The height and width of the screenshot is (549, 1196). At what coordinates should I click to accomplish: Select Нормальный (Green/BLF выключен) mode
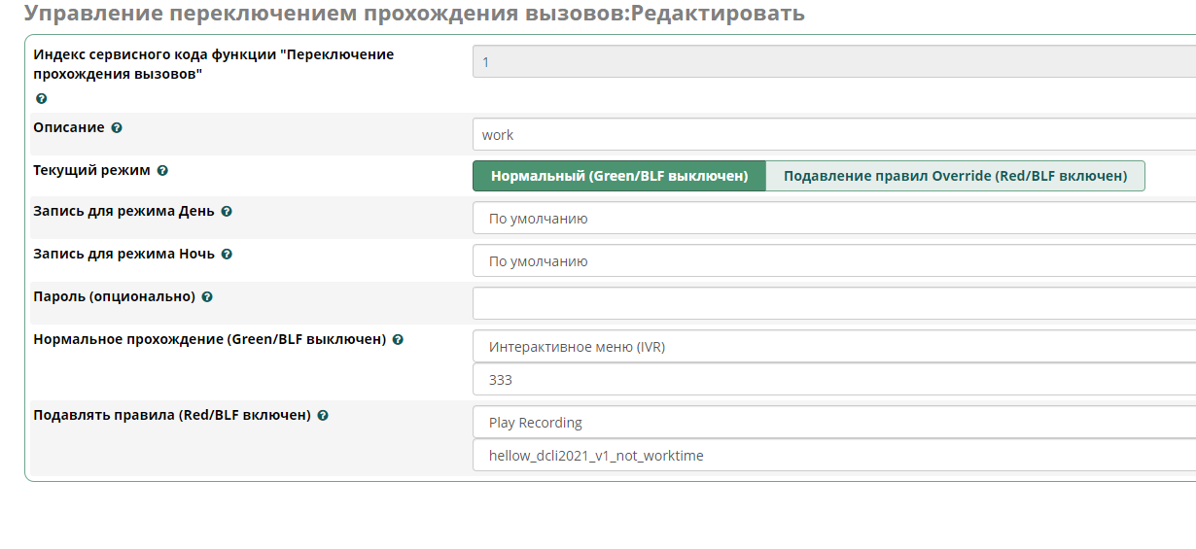[x=619, y=176]
